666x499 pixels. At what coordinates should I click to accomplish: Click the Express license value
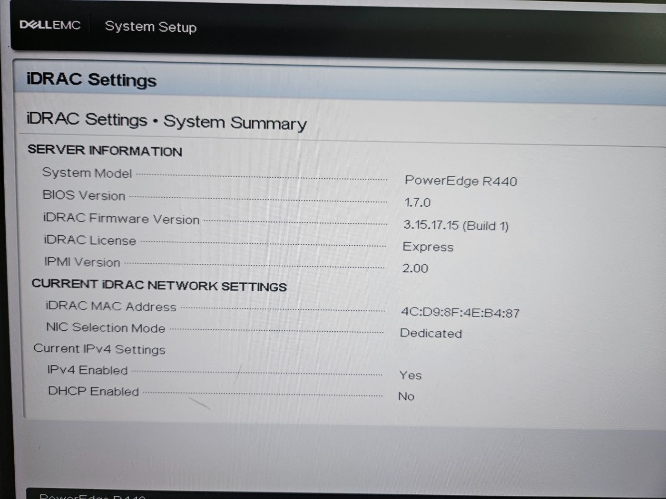pos(428,247)
